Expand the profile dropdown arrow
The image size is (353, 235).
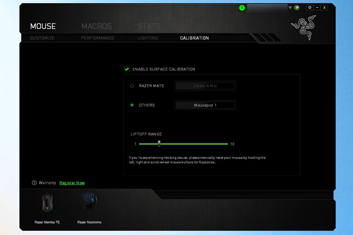pyautogui.click(x=290, y=8)
